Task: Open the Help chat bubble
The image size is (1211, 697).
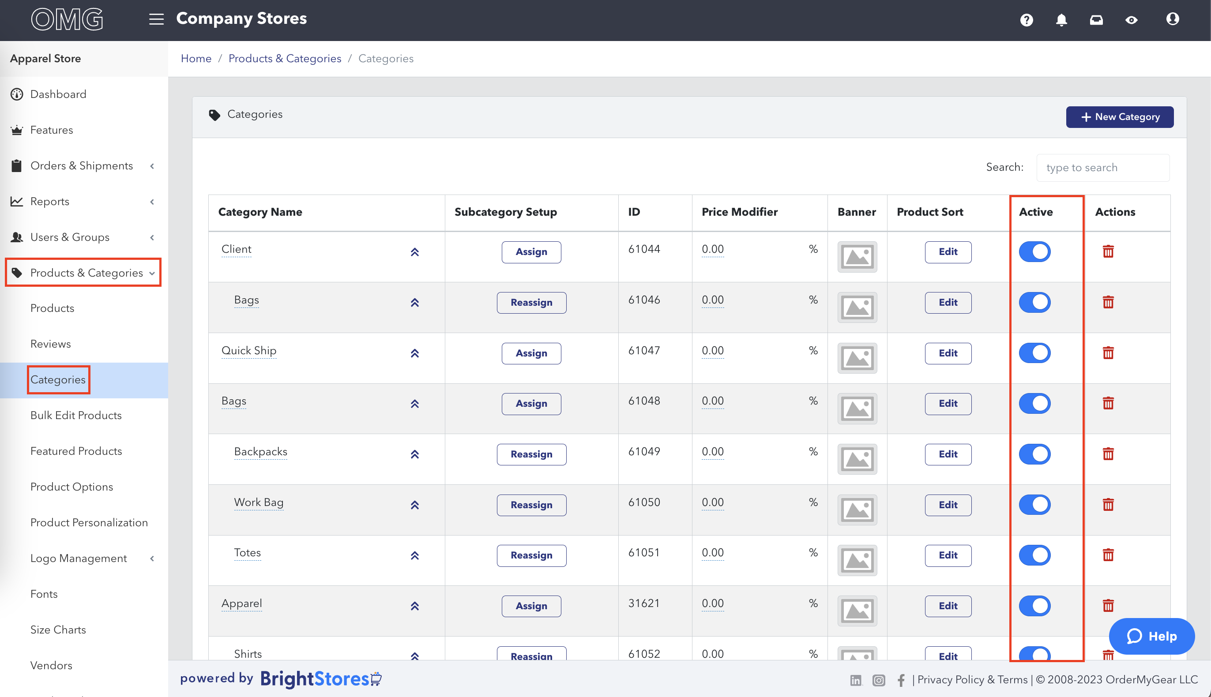Action: [1151, 636]
